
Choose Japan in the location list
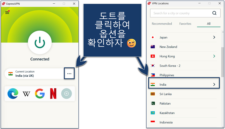pos(184,37)
